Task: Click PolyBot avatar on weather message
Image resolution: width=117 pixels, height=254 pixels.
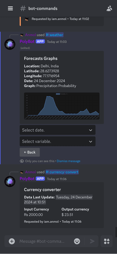Action: click(x=10, y=44)
